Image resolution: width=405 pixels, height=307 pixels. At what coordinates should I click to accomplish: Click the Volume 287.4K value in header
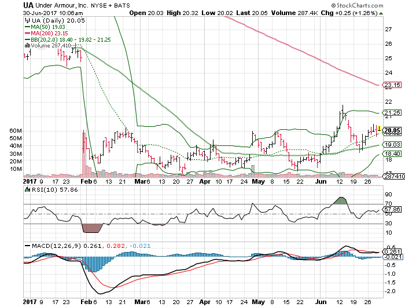coord(294,13)
